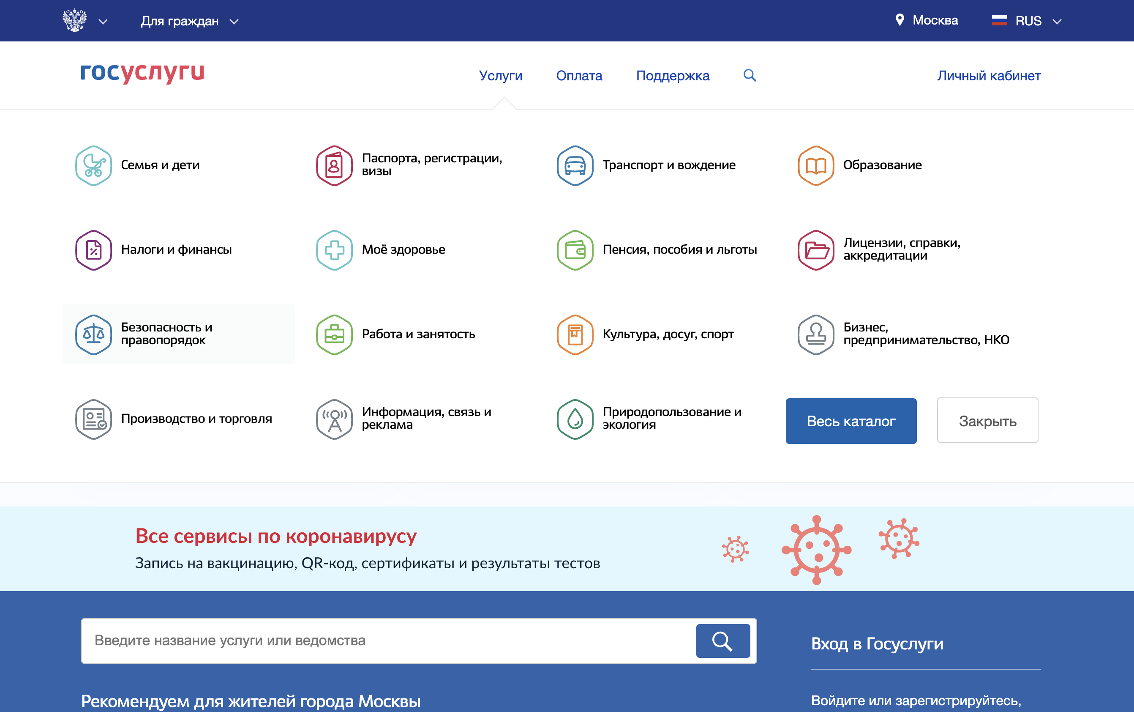Select the Транспорт и вождение car icon
The height and width of the screenshot is (712, 1134).
575,165
